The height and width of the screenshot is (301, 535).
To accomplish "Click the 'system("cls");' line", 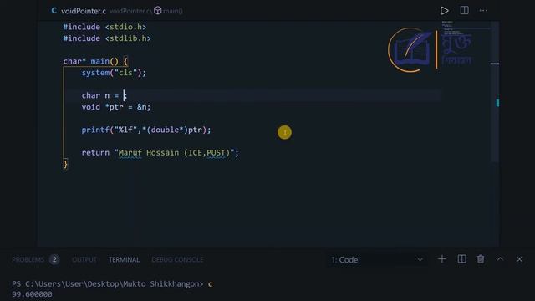I will [x=114, y=73].
